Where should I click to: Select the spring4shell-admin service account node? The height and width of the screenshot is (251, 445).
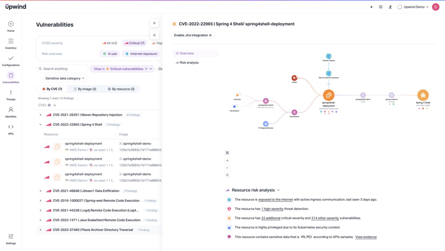266,101
